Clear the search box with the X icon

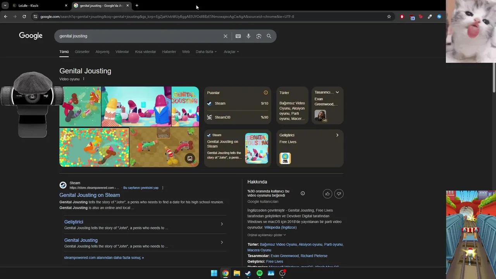pyautogui.click(x=225, y=36)
